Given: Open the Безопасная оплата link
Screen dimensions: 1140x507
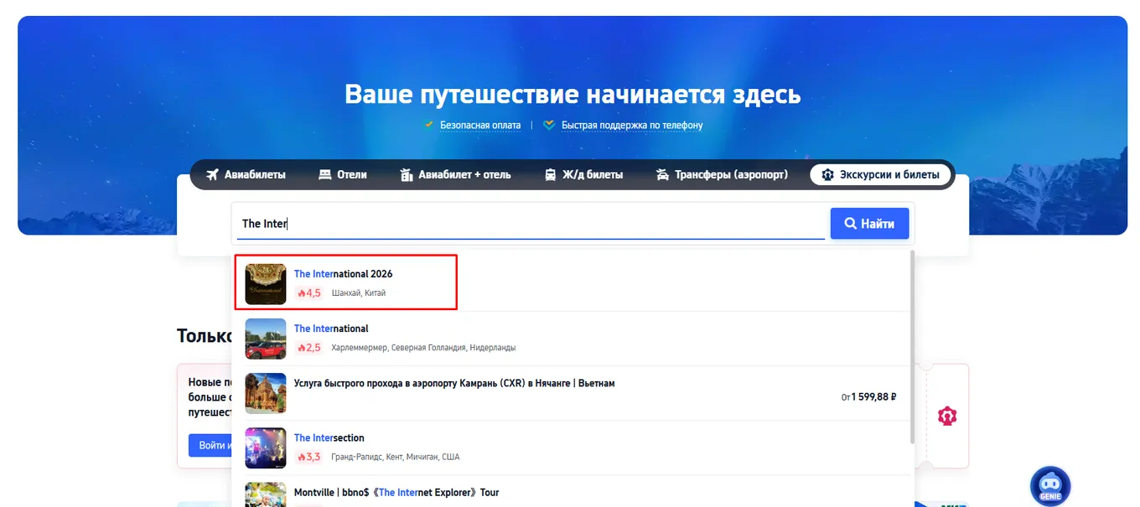Looking at the screenshot, I should 480,125.
